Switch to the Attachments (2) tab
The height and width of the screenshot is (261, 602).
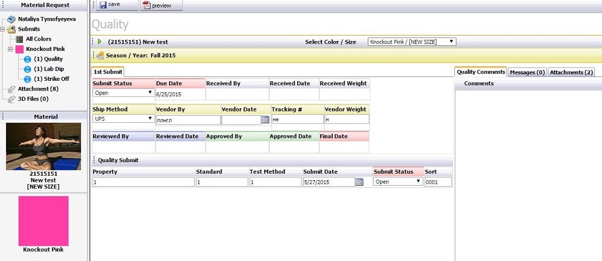coord(571,72)
